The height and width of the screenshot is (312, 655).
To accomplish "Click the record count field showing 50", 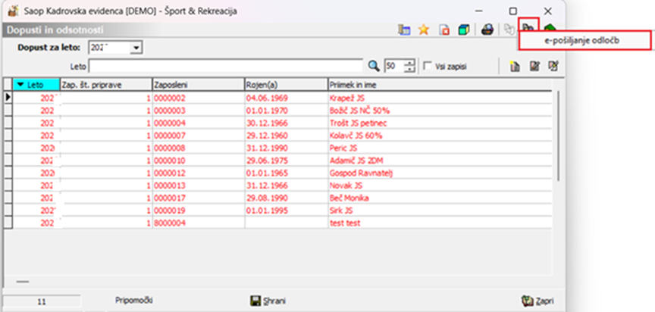I will click(395, 66).
